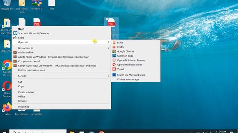Screen dimensions: 238x133
Task: Select Compress to rar and email entry
Action: tap(61, 66)
